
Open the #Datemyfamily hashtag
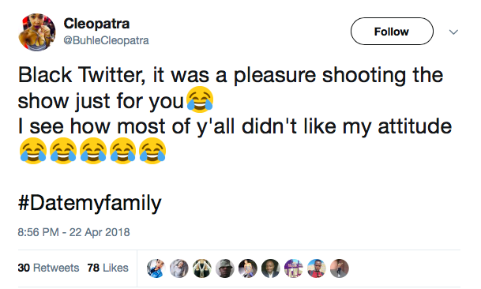89,204
